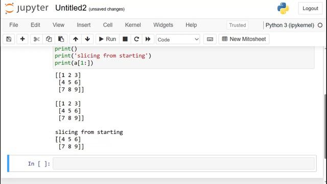The image size is (327, 184).
Task: Open the Insert menu
Action: click(x=84, y=25)
